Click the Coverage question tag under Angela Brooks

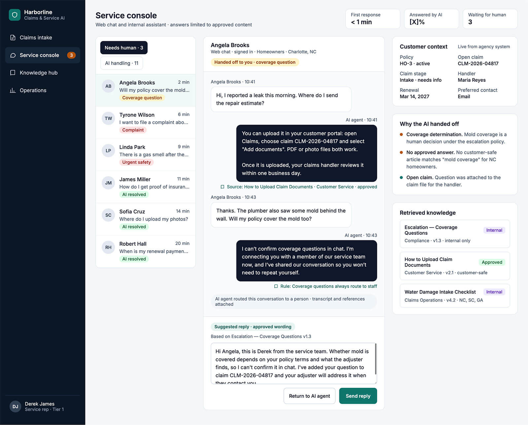click(x=142, y=98)
